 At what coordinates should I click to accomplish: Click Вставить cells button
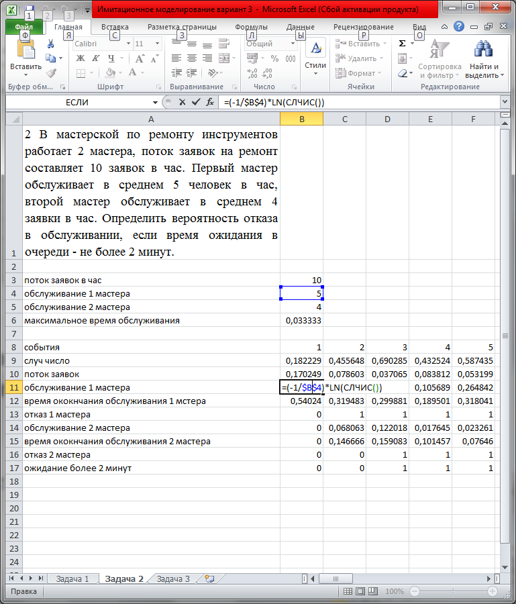(x=360, y=44)
